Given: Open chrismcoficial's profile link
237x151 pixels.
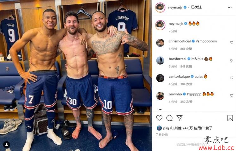Looking at the screenshot, I should point(179,41).
